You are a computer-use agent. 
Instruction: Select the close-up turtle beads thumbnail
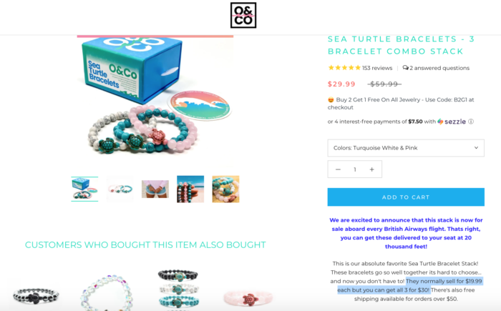tap(225, 189)
